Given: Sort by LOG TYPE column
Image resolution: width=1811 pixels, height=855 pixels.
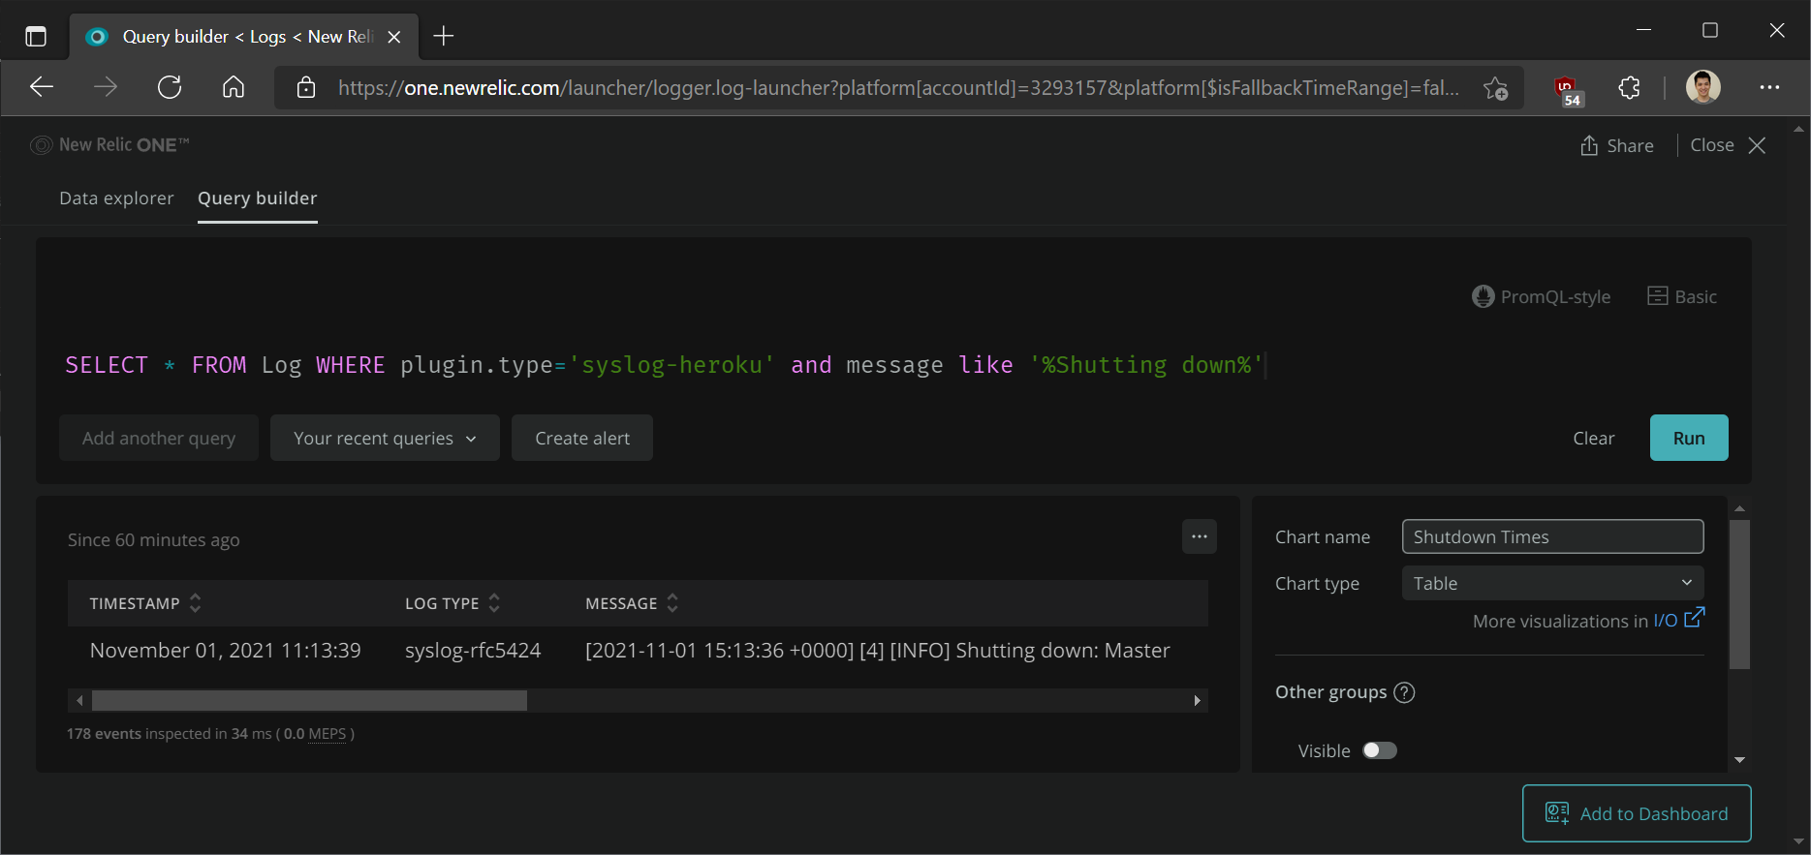Looking at the screenshot, I should tap(453, 603).
